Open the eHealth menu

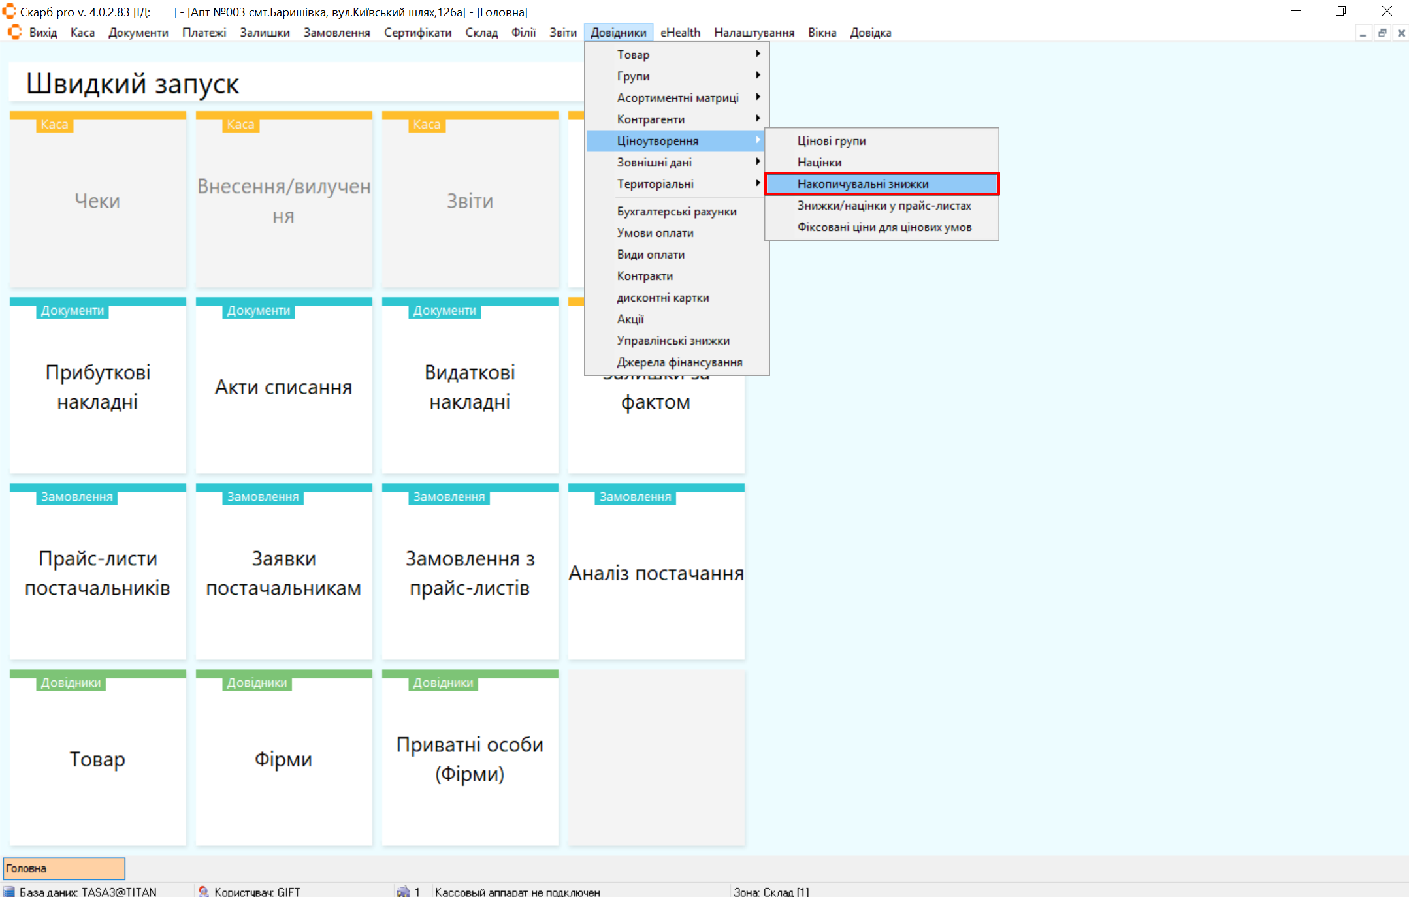tap(679, 32)
